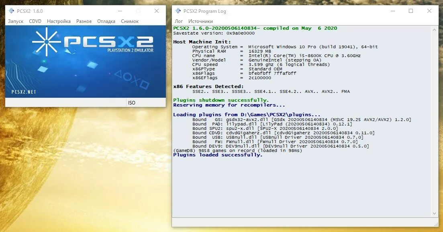
Task: Click the 'Bound FW: FWnull.dll' line
Action: pyautogui.click(x=275, y=142)
